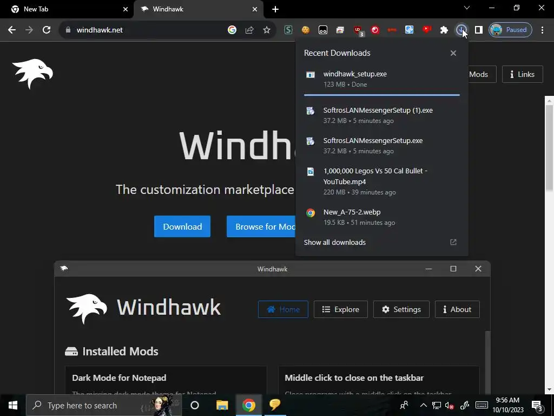This screenshot has width=554, height=416.
Task: Open the muted volume tray icon
Action: pos(450,405)
